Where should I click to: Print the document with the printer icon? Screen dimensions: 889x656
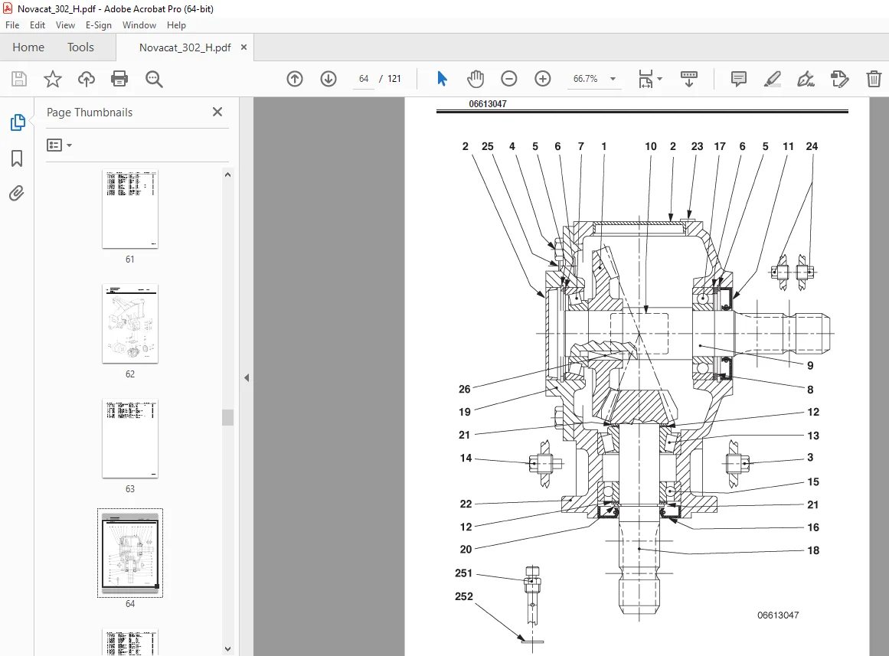point(119,79)
